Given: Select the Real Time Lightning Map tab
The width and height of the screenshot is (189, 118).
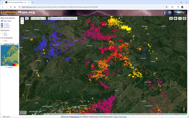Looking at the screenshot, I should click(17, 2).
